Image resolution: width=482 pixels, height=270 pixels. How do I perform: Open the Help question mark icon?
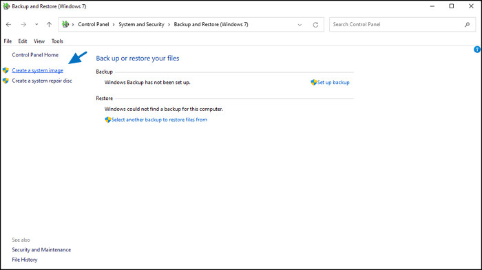pyautogui.click(x=477, y=50)
